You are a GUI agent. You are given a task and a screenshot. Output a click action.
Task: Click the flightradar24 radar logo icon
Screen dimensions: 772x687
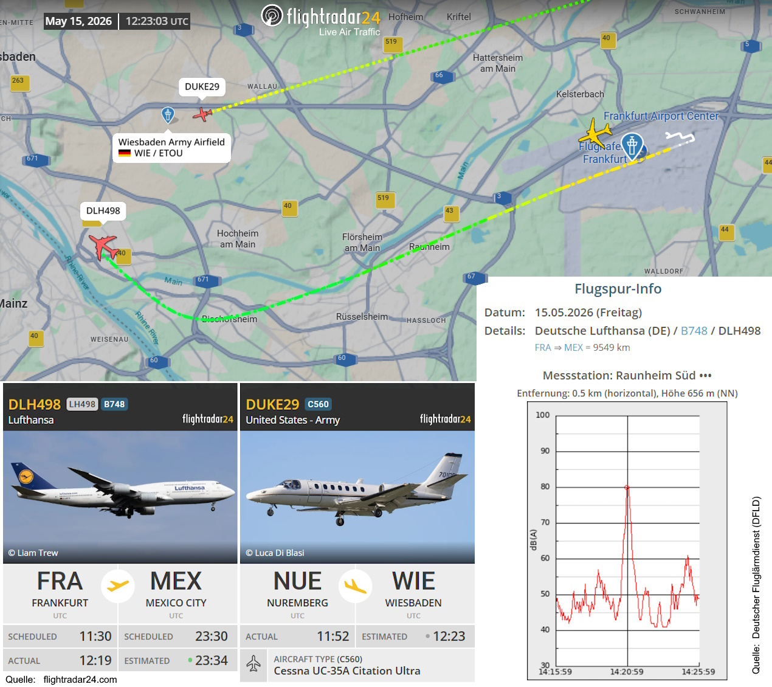point(272,15)
